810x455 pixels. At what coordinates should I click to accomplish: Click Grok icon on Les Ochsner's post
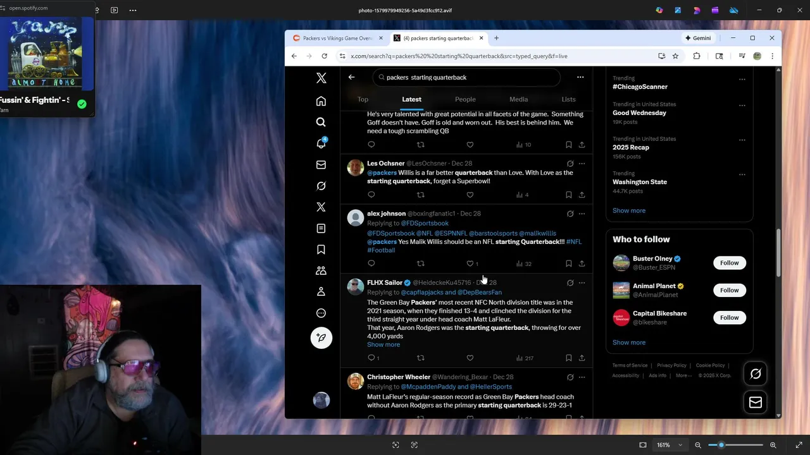point(570,164)
